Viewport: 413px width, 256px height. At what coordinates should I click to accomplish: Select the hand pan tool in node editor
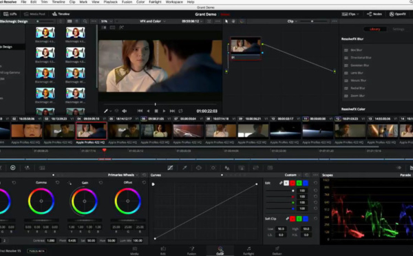[x=233, y=21]
